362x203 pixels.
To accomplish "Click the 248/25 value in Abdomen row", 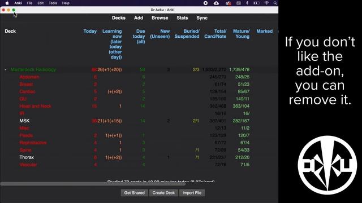I will (243, 77).
